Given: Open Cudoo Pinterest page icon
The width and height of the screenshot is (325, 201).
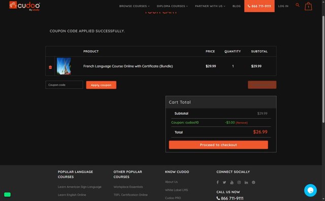Looking at the screenshot, I should tap(253, 182).
